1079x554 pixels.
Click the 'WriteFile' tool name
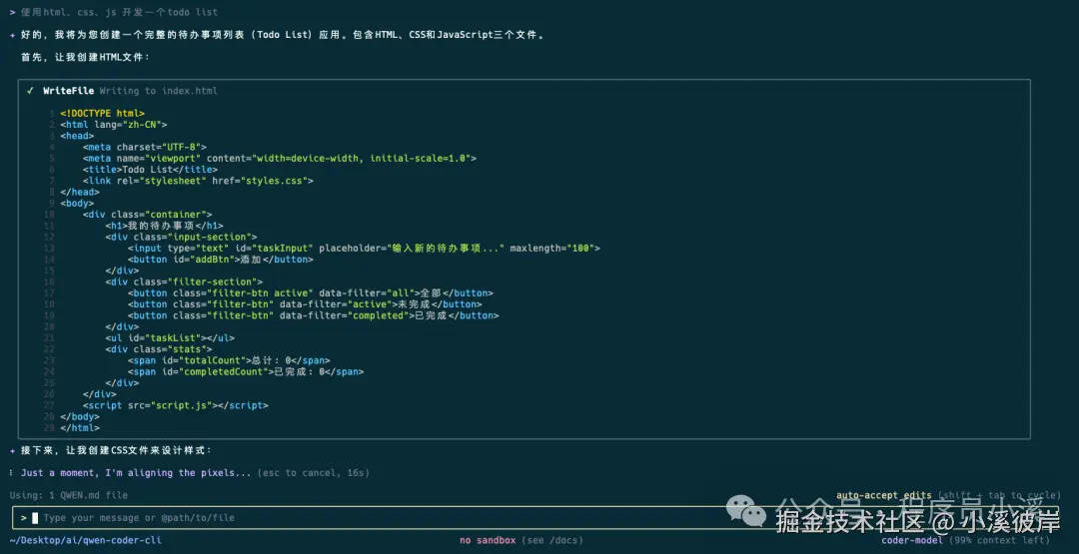[x=68, y=91]
